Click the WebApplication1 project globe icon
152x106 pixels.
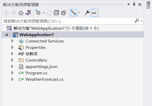click(x=15, y=35)
